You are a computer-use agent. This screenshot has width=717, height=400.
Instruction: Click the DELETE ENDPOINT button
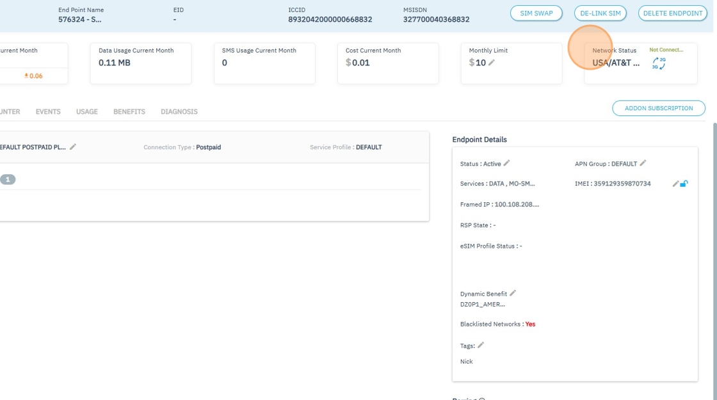tap(673, 13)
